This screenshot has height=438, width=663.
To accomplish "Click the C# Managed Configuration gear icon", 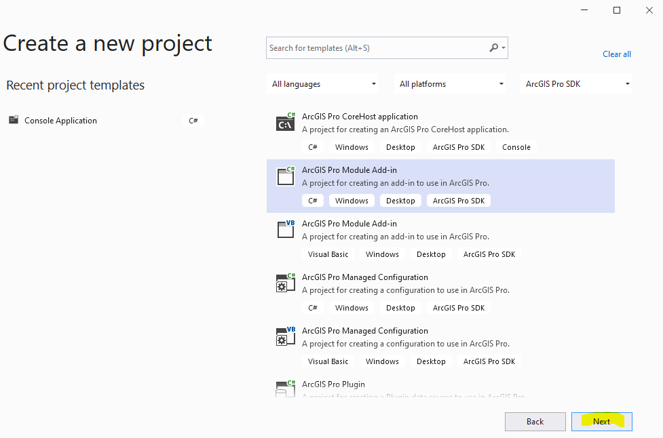I will pyautogui.click(x=286, y=283).
